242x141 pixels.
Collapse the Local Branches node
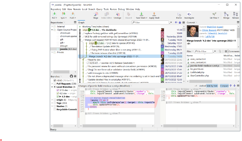click(52, 87)
